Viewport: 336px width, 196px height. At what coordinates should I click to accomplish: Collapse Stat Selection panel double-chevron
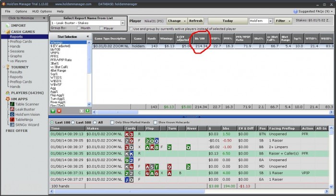[x=88, y=36]
